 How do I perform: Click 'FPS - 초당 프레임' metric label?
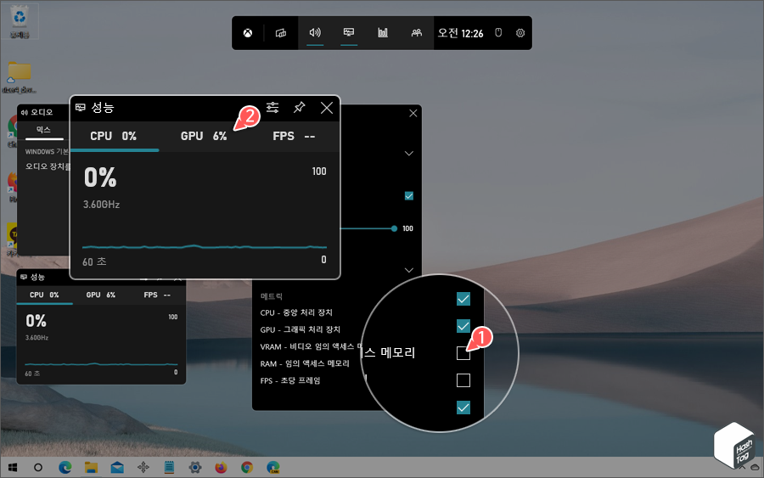pos(290,380)
